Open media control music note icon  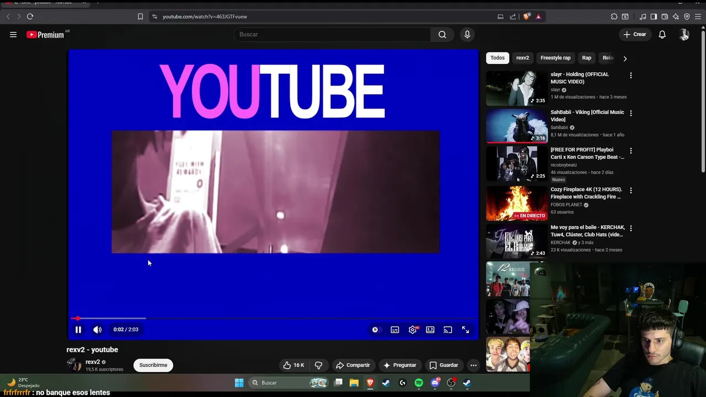[x=643, y=17]
